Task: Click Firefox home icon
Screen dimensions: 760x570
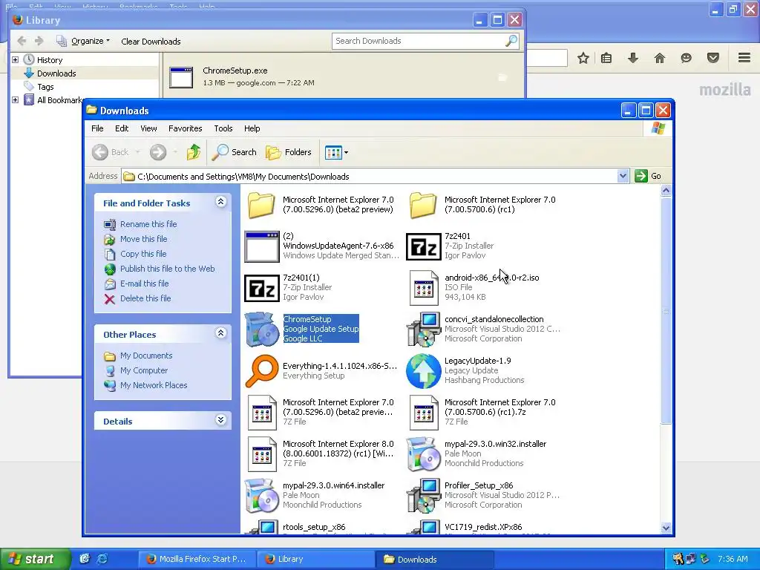Action: coord(660,58)
